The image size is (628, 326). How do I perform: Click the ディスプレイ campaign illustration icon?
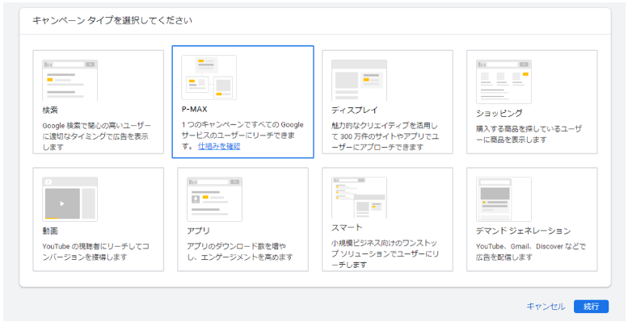[359, 80]
